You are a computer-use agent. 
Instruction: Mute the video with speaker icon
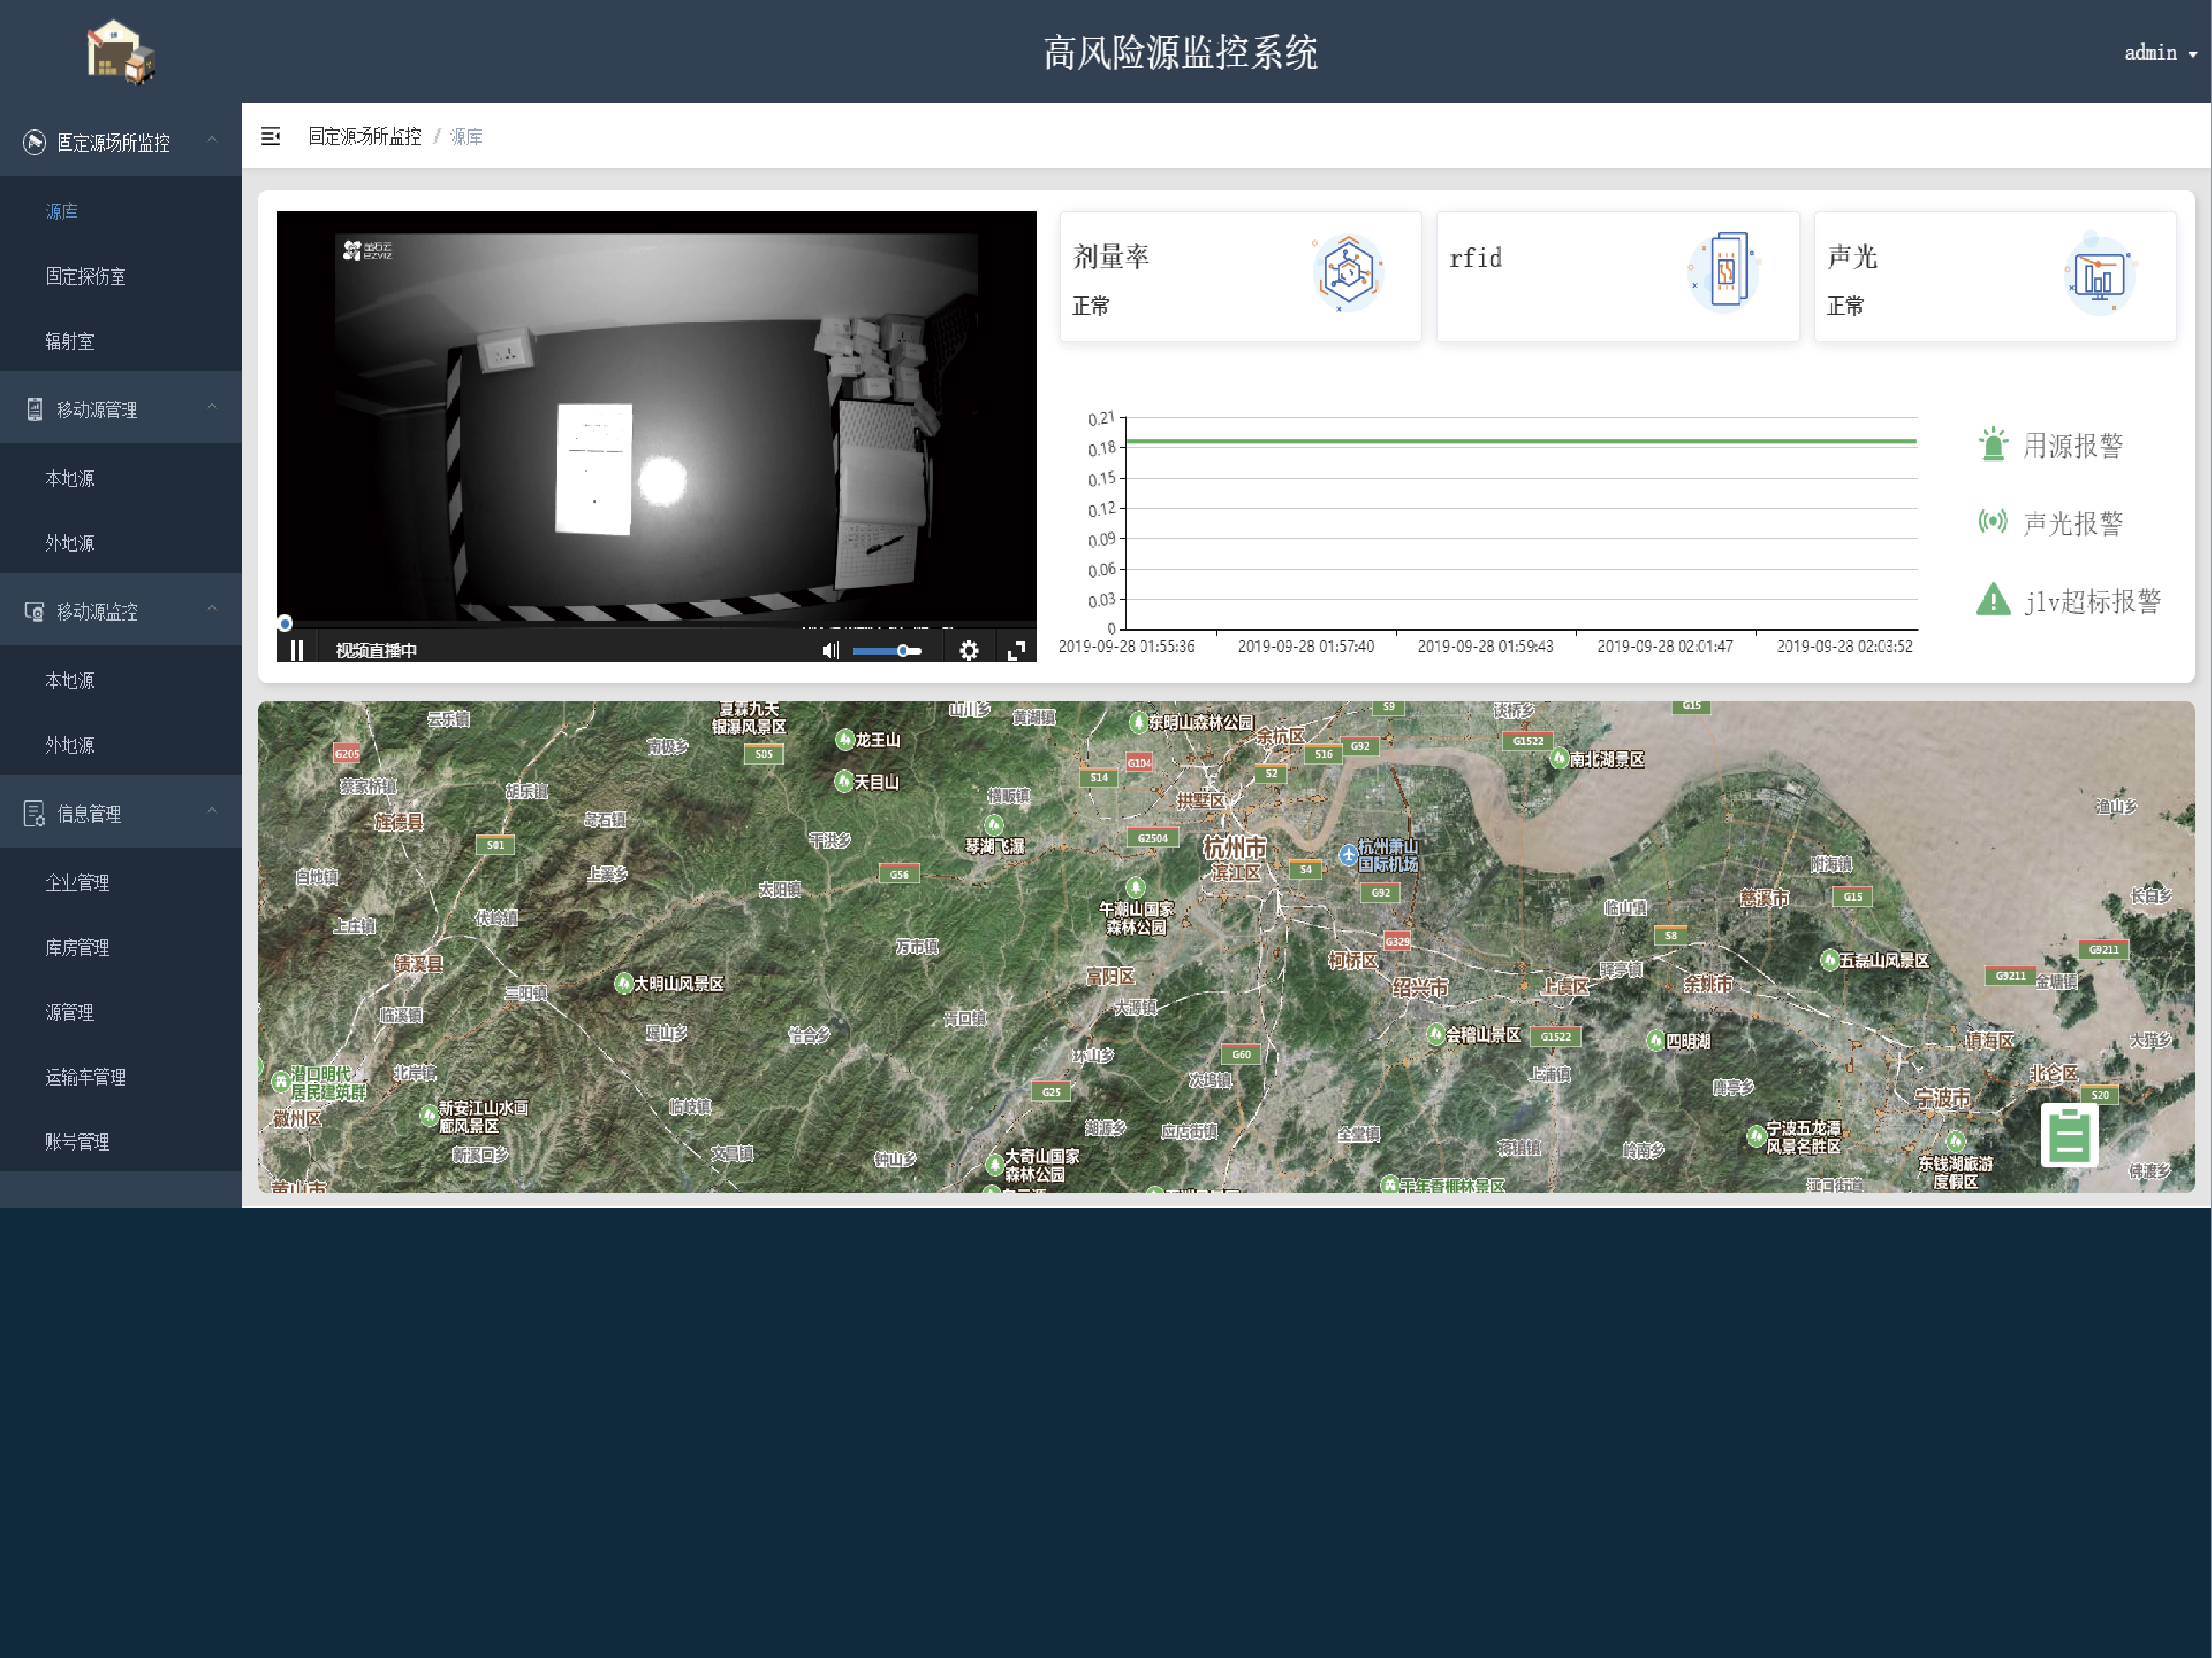pos(829,651)
